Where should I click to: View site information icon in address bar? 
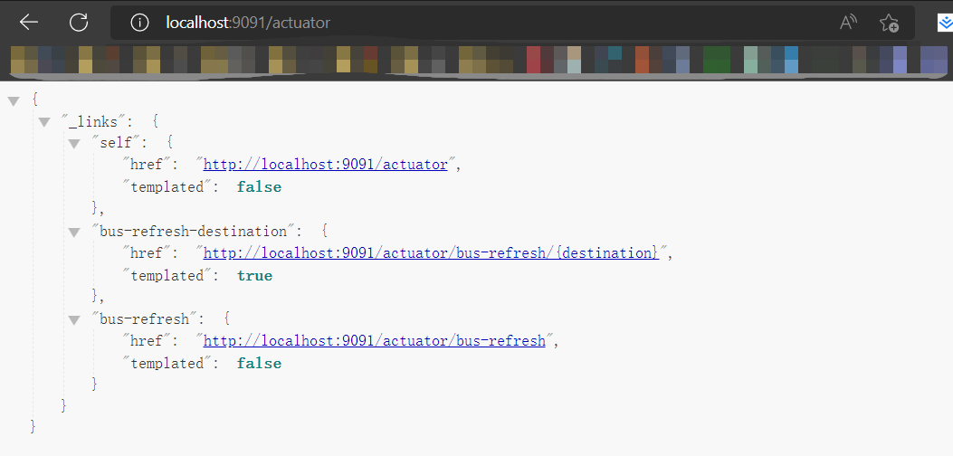point(139,23)
